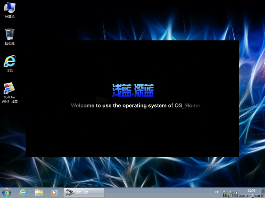265x198 pixels.
Task: Click the CH input language indicator
Action: tap(217, 192)
